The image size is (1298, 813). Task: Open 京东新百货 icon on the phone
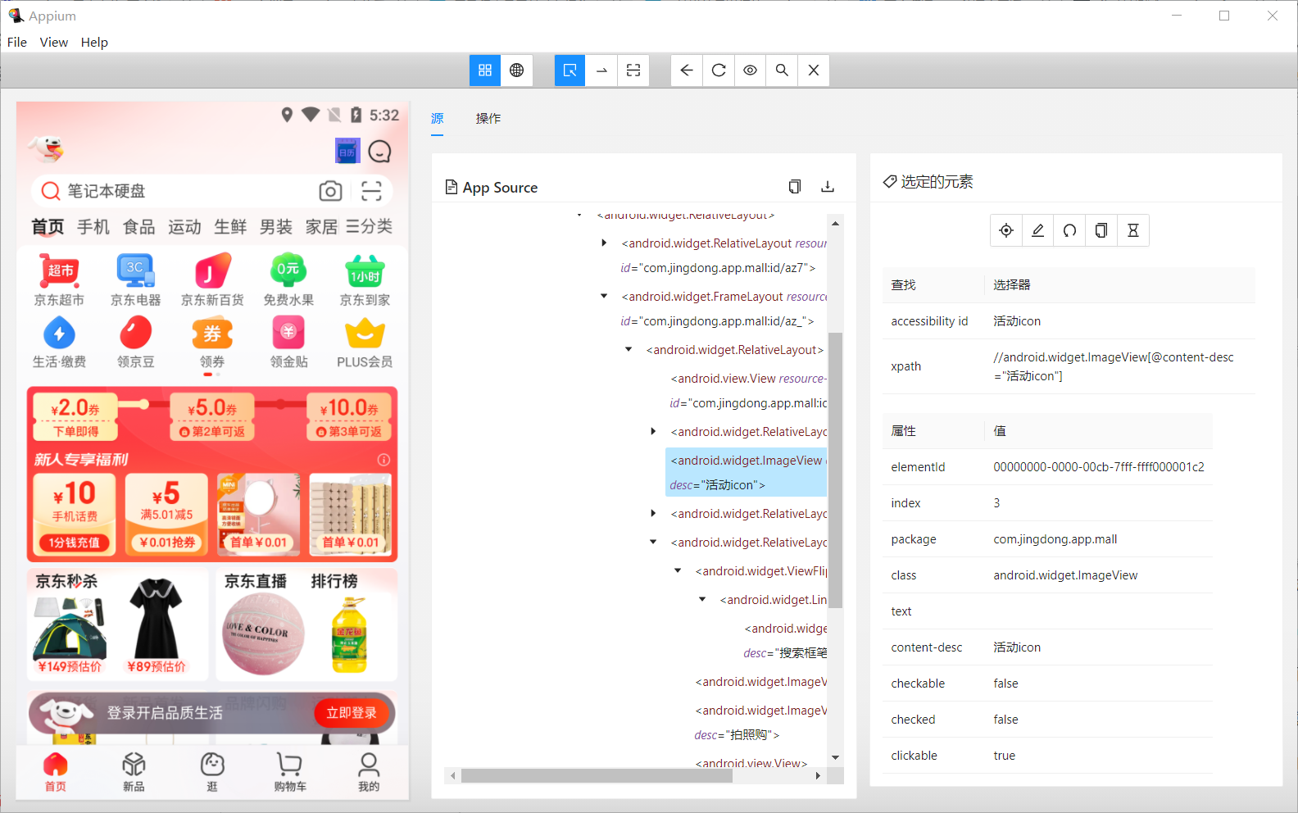tap(212, 280)
